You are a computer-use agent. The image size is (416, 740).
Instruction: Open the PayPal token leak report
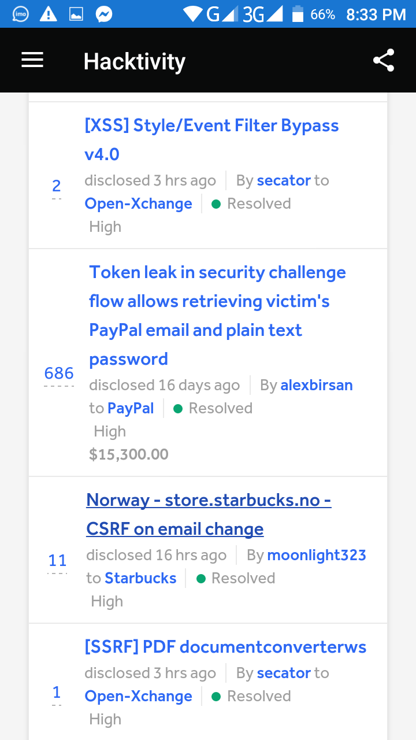click(x=217, y=316)
